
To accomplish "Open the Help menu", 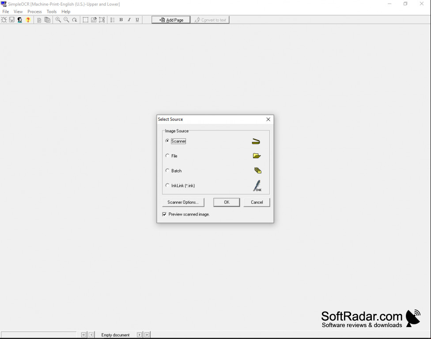I will [x=66, y=11].
